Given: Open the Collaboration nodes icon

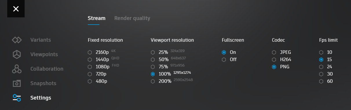Looking at the screenshot, I should coord(17,69).
